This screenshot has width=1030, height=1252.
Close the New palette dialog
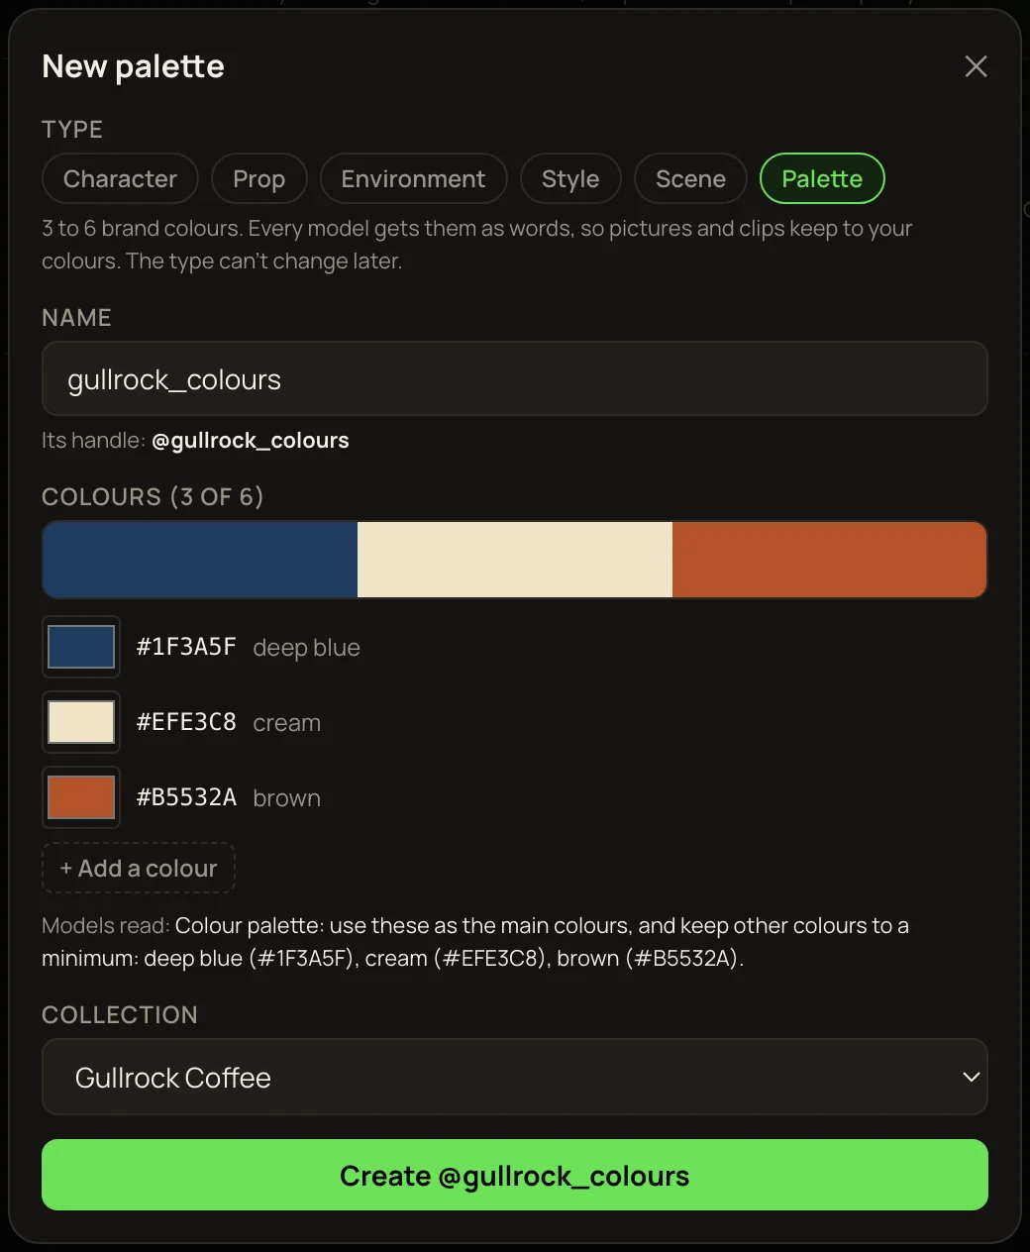click(976, 66)
